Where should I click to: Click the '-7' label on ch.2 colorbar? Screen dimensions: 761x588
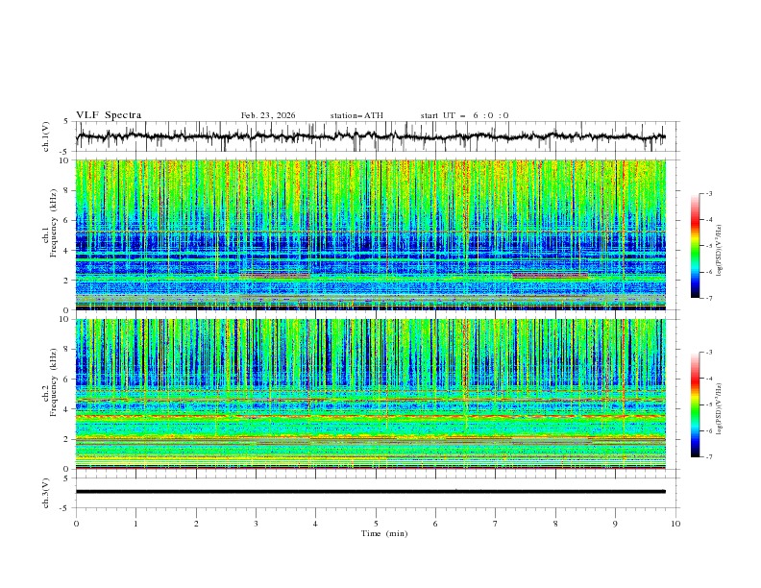708,457
